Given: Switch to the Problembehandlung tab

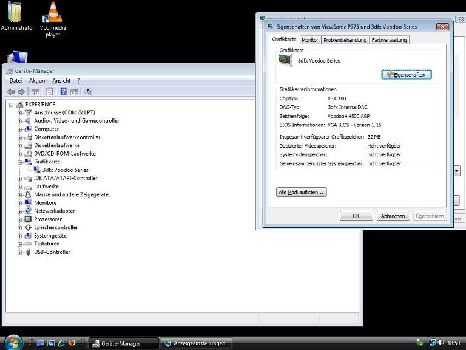Looking at the screenshot, I should [x=345, y=40].
